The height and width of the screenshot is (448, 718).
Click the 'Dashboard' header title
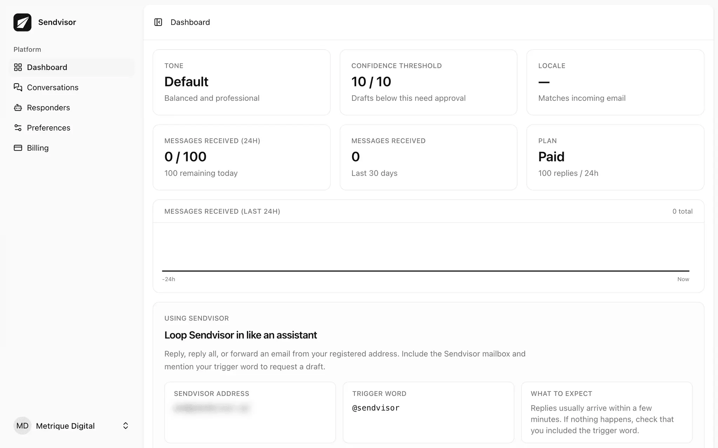(190, 22)
